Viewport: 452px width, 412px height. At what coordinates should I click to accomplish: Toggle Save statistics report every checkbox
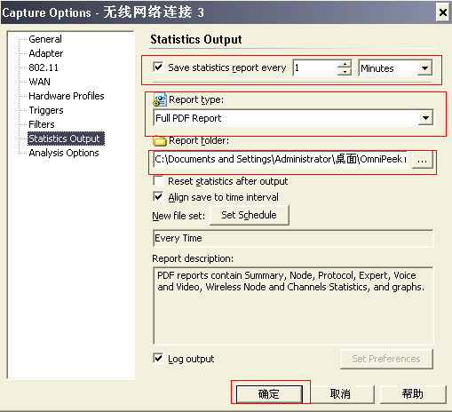tap(158, 67)
